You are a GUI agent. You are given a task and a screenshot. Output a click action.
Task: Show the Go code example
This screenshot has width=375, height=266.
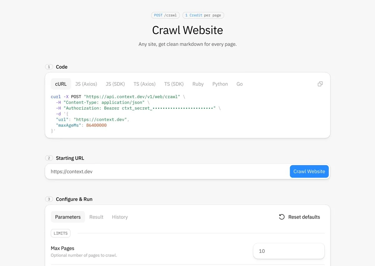click(x=240, y=84)
